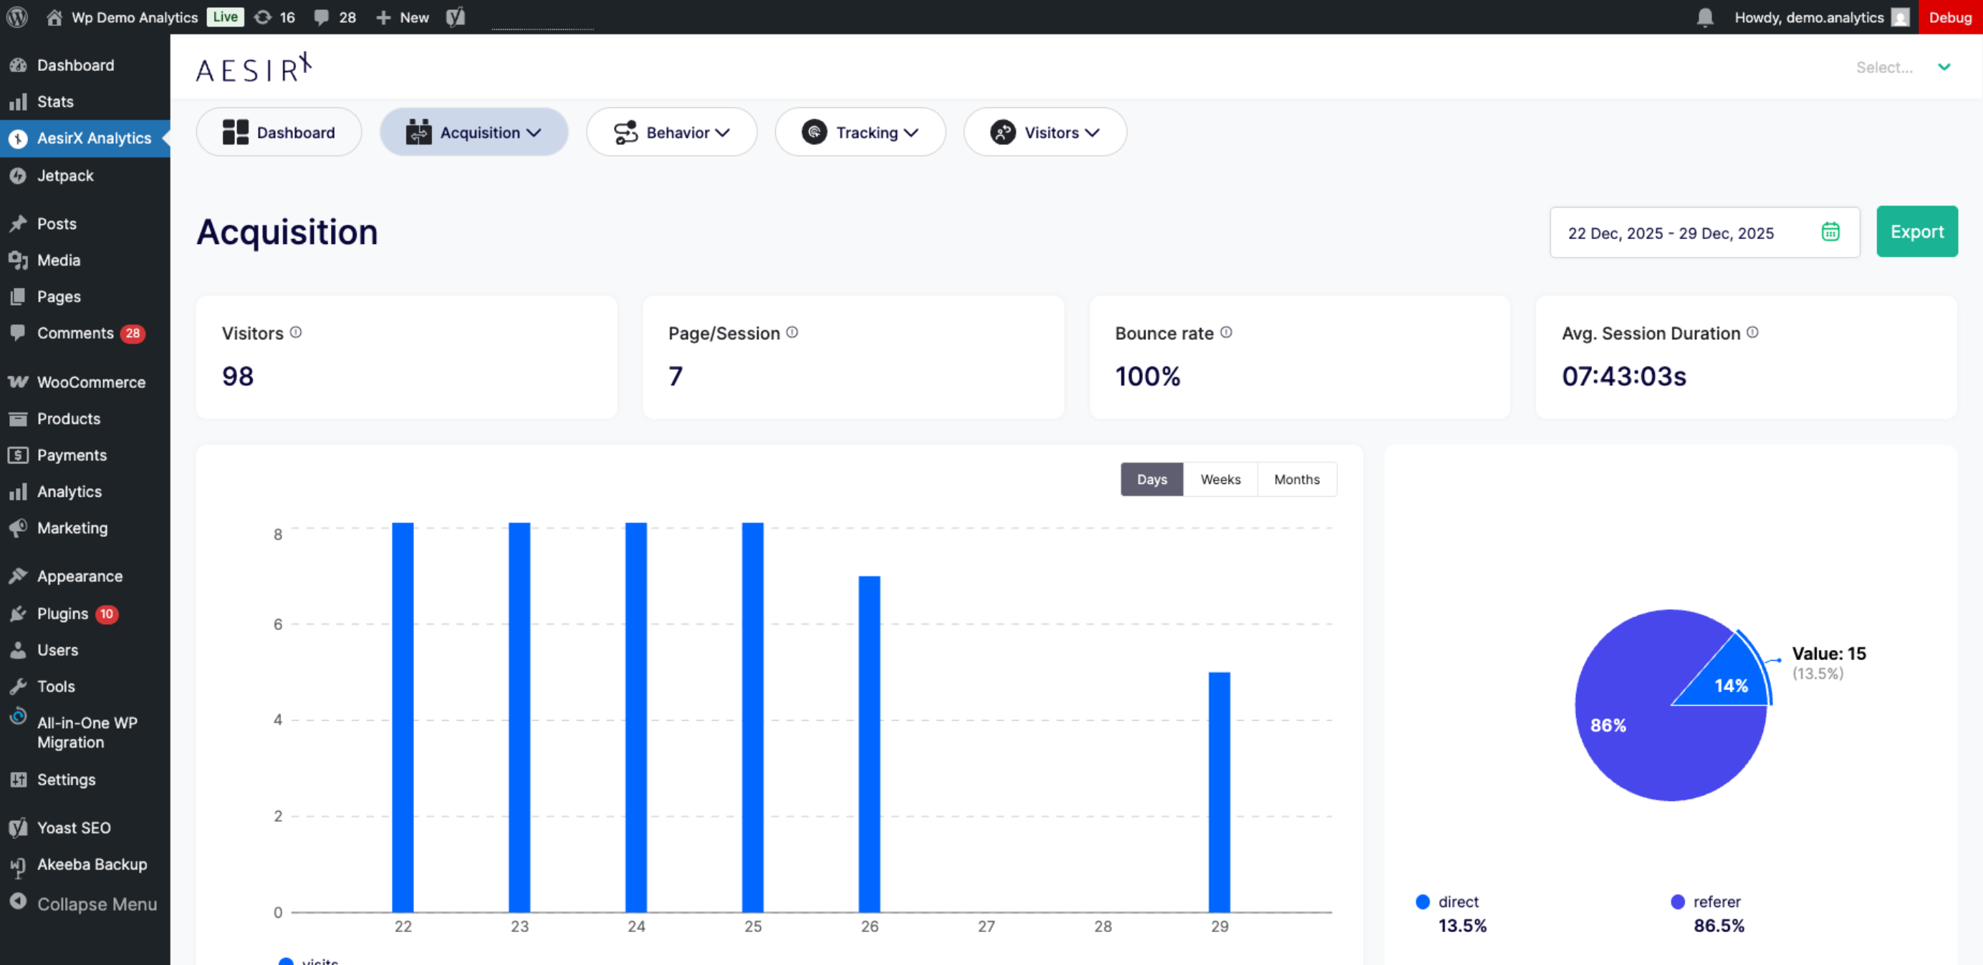Viewport: 1983px width, 965px height.
Task: Expand the Behavior dropdown menu
Action: point(671,132)
